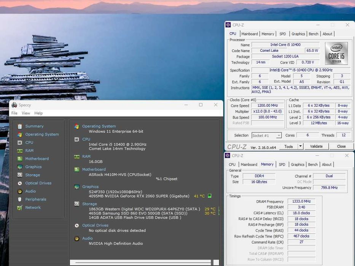Click 'ASRock H410M-HVS (CPUSocket)' text
This screenshot has width=355, height=266.
(120, 175)
